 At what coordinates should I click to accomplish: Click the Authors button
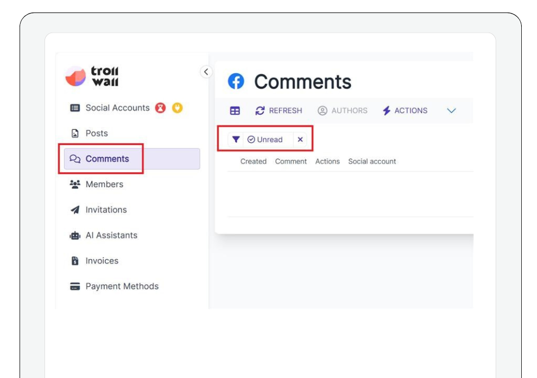click(x=342, y=111)
